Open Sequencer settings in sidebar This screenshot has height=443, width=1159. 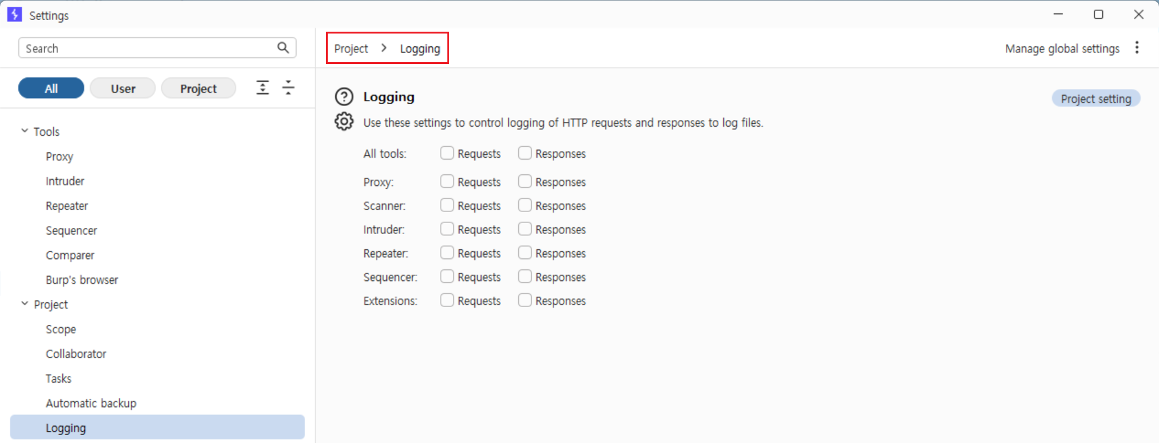click(x=71, y=230)
